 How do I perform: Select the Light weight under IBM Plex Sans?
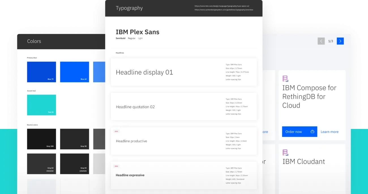click(140, 38)
